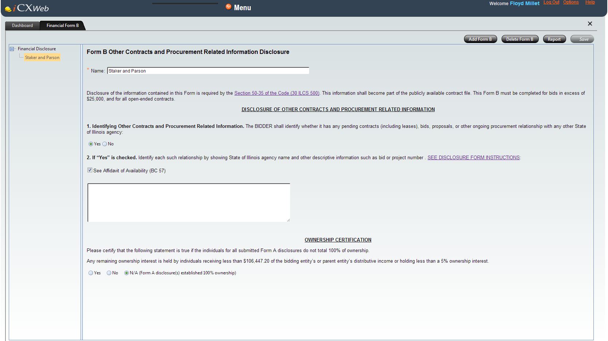Screen dimensions: 608x341
Task: Select Yes under Ownership Certification
Action: click(x=91, y=273)
